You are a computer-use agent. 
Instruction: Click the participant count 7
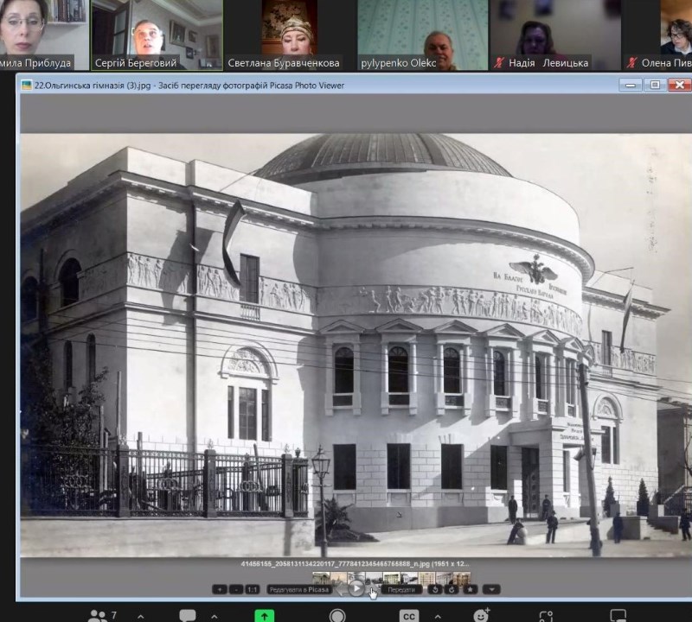click(x=114, y=615)
